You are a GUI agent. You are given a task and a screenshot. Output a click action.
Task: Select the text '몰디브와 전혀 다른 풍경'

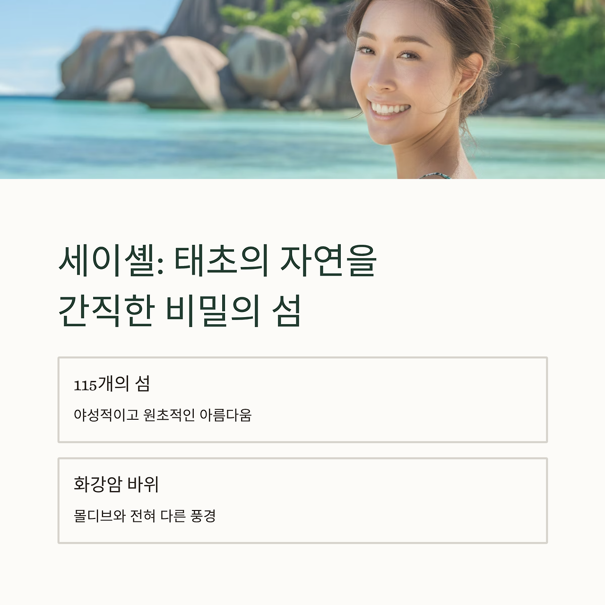[x=145, y=516]
